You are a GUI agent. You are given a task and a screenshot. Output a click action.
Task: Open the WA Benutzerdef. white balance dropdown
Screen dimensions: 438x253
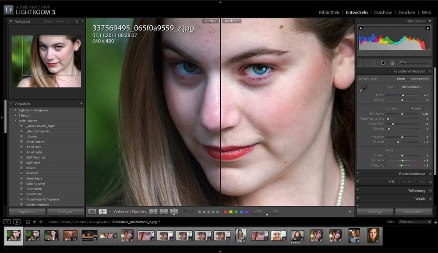[x=412, y=87]
